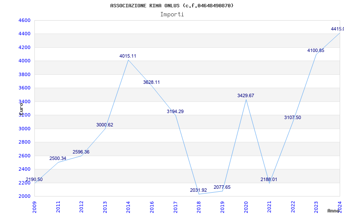Click x-axis year 2021
Viewport: 344px width, 215px height.
coord(270,207)
